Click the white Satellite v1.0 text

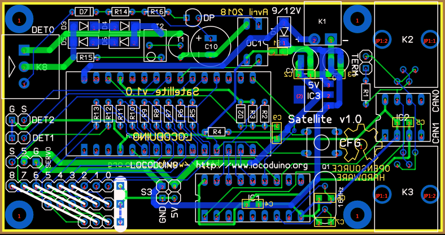pyautogui.click(x=325, y=119)
